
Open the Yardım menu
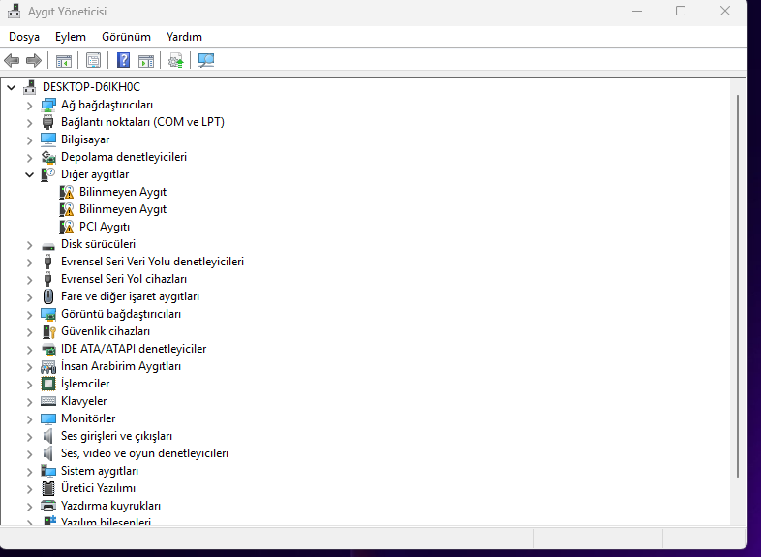point(184,37)
